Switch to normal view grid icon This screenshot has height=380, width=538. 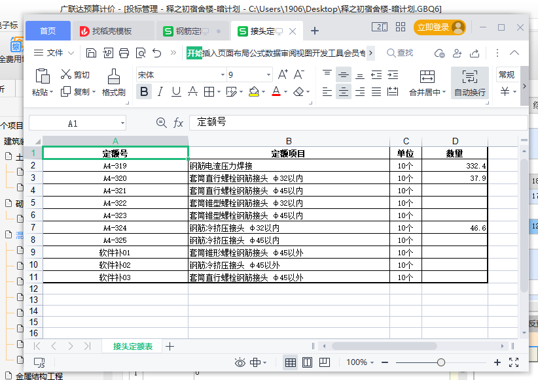pos(291,362)
